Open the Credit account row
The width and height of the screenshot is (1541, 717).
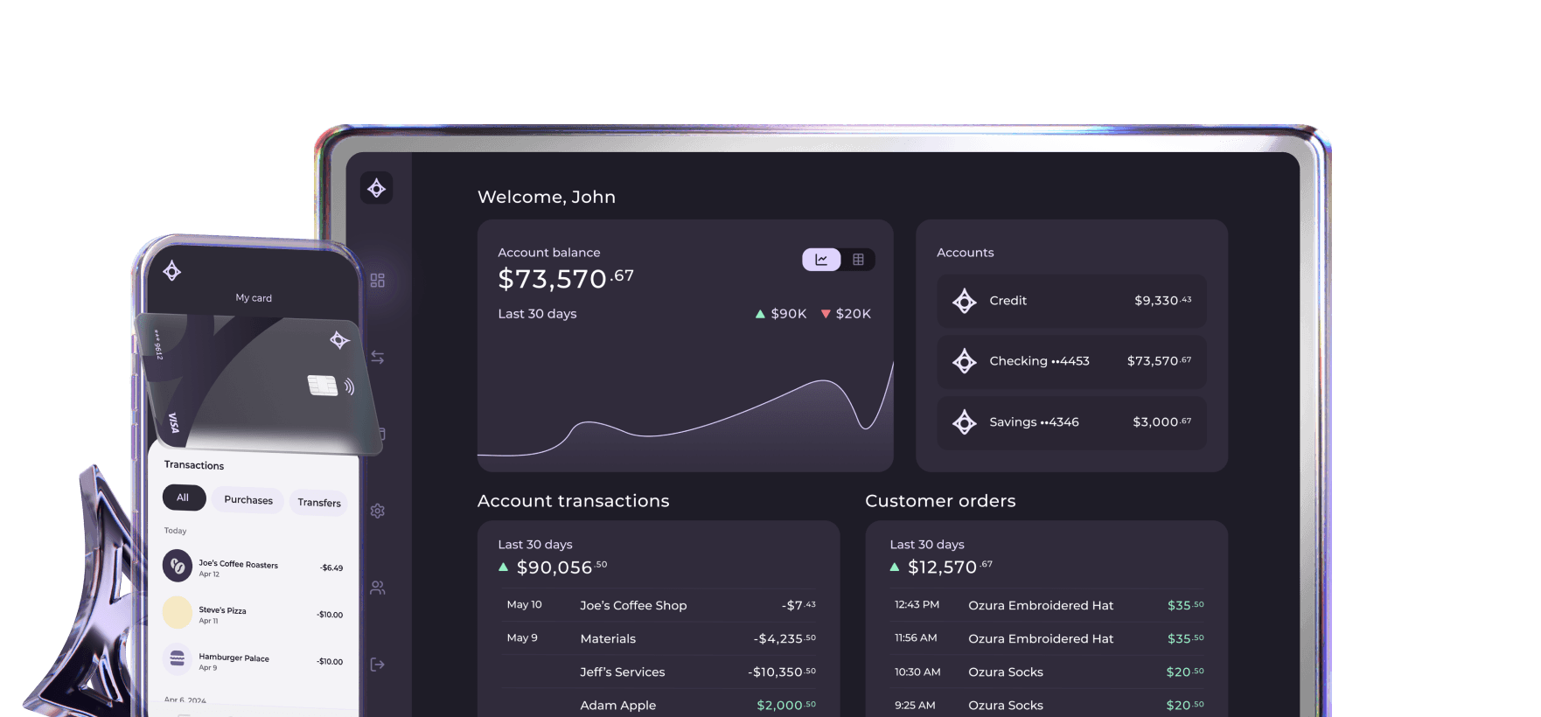[x=1071, y=301]
